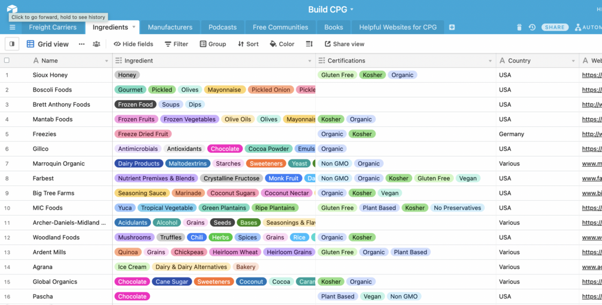Open the Filter panel

(176, 44)
